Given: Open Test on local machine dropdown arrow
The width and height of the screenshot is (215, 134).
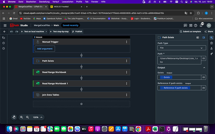Looking at the screenshot, I should pyautogui.click(x=46, y=32).
